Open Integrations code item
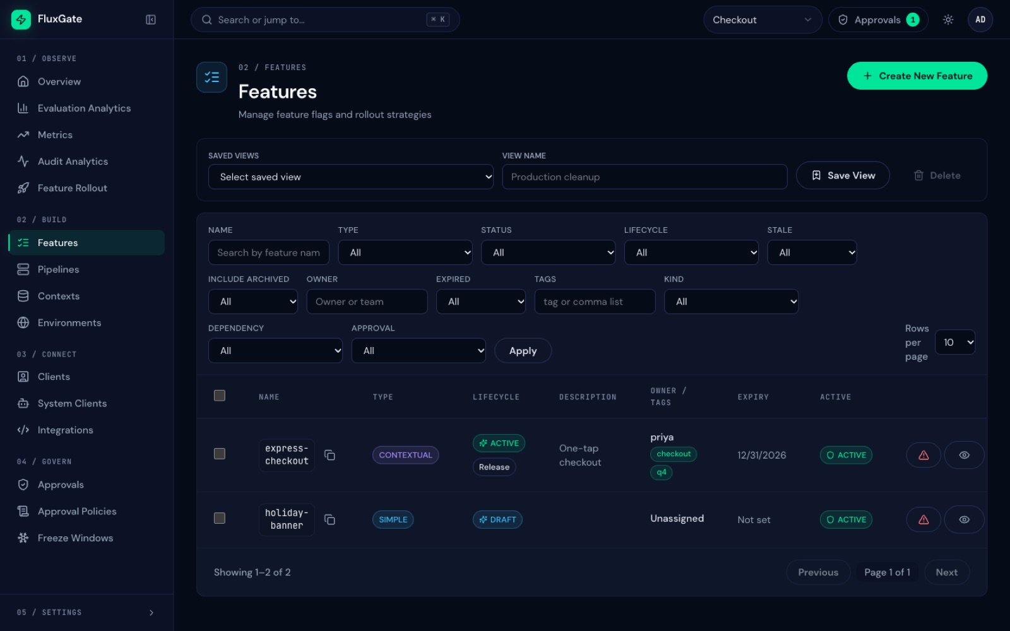Screen dimensions: 1010x631 [x=86, y=430]
